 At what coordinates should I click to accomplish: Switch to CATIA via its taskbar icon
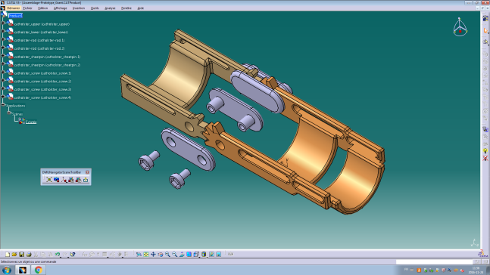pos(23,270)
